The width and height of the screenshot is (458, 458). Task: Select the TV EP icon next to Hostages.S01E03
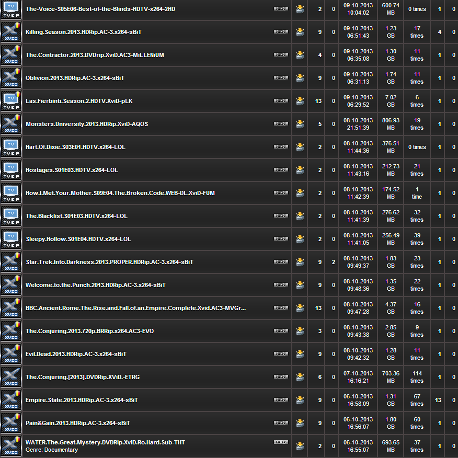(x=11, y=170)
